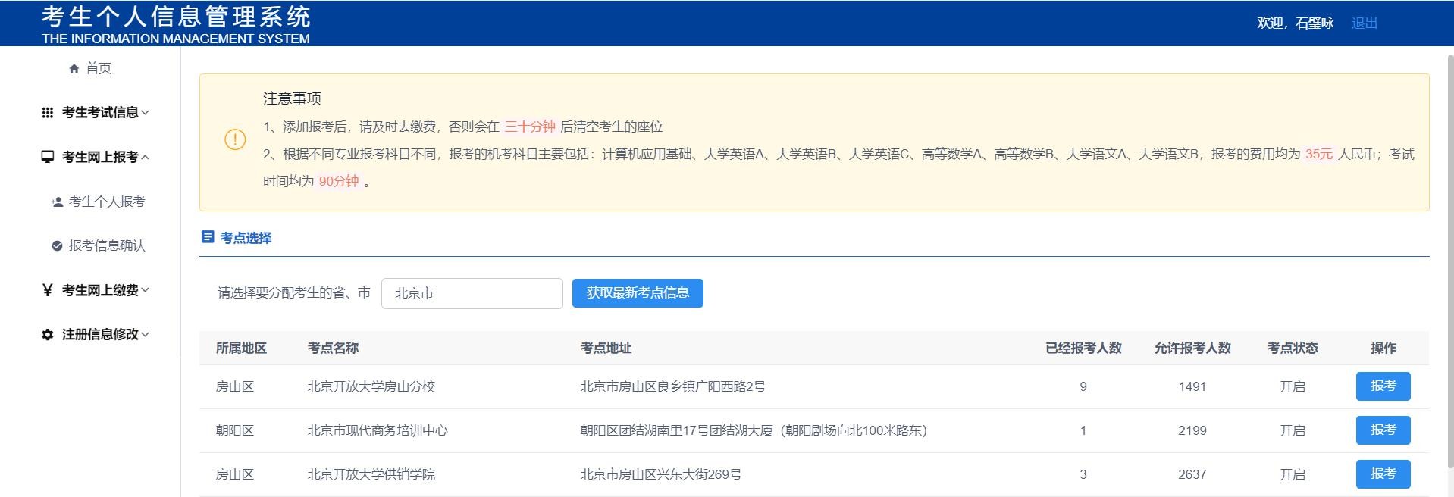The width and height of the screenshot is (1454, 497).
Task: Open the 考生个人报考 menu item
Action: coord(106,202)
